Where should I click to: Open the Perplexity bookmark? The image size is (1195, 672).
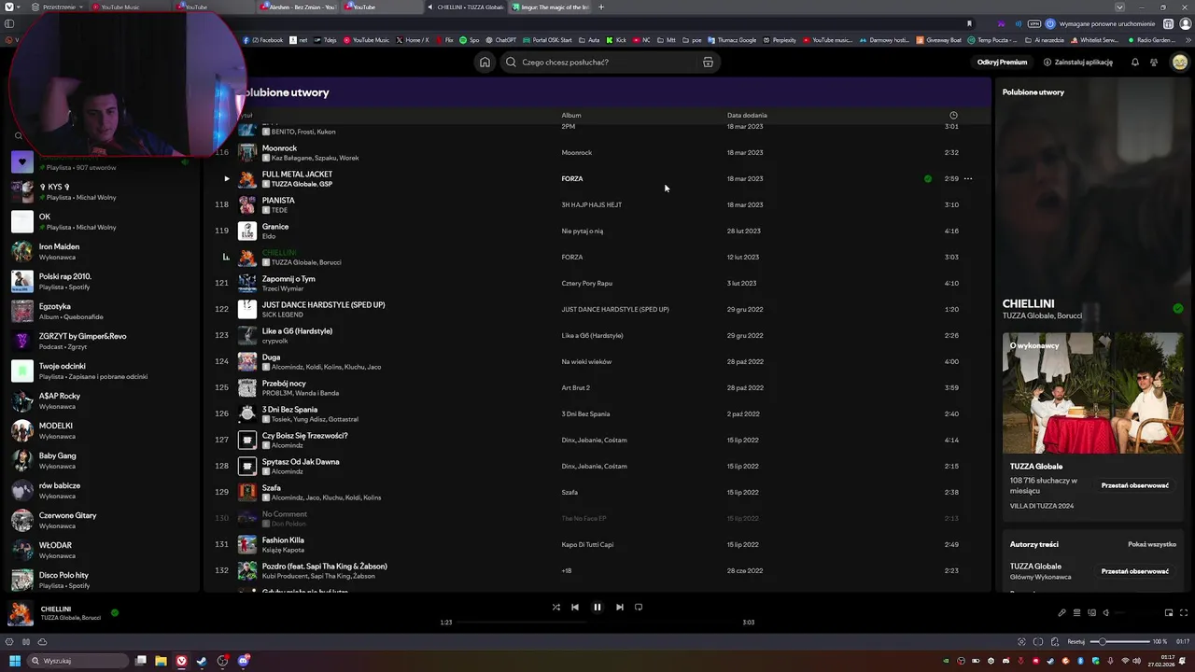pyautogui.click(x=780, y=40)
